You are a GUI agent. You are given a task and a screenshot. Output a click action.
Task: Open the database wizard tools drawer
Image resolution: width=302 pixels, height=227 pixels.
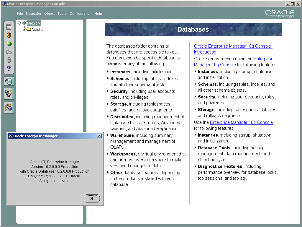[9, 81]
